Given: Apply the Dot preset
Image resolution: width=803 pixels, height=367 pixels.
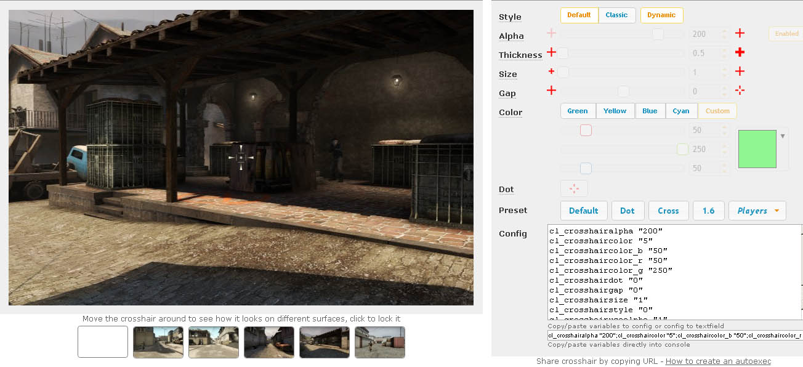Looking at the screenshot, I should [627, 211].
